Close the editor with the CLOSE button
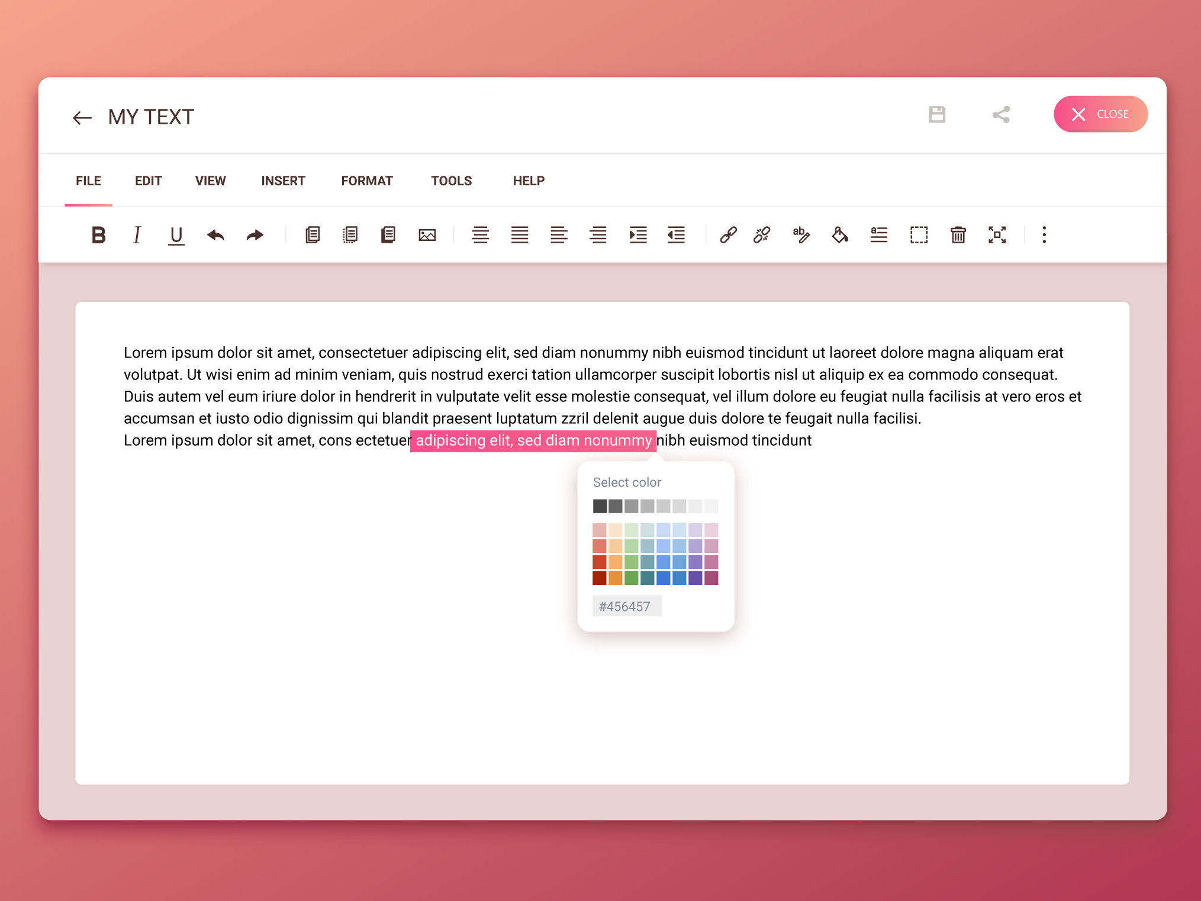 click(x=1101, y=114)
